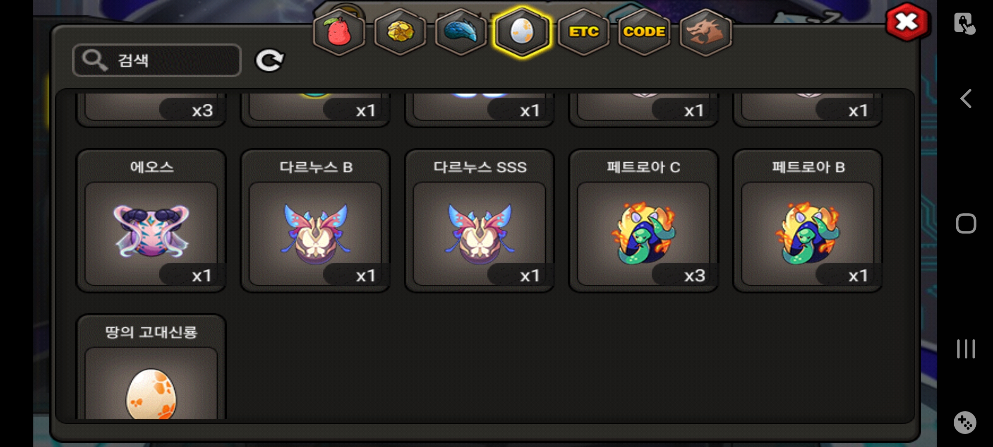Open the game controller tools icon
The height and width of the screenshot is (447, 993).
pos(965,423)
